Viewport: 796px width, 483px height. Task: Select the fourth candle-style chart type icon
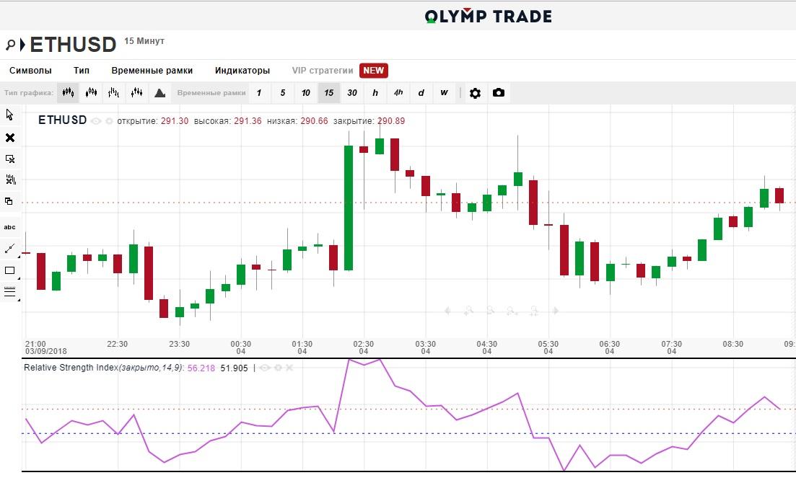pyautogui.click(x=136, y=93)
